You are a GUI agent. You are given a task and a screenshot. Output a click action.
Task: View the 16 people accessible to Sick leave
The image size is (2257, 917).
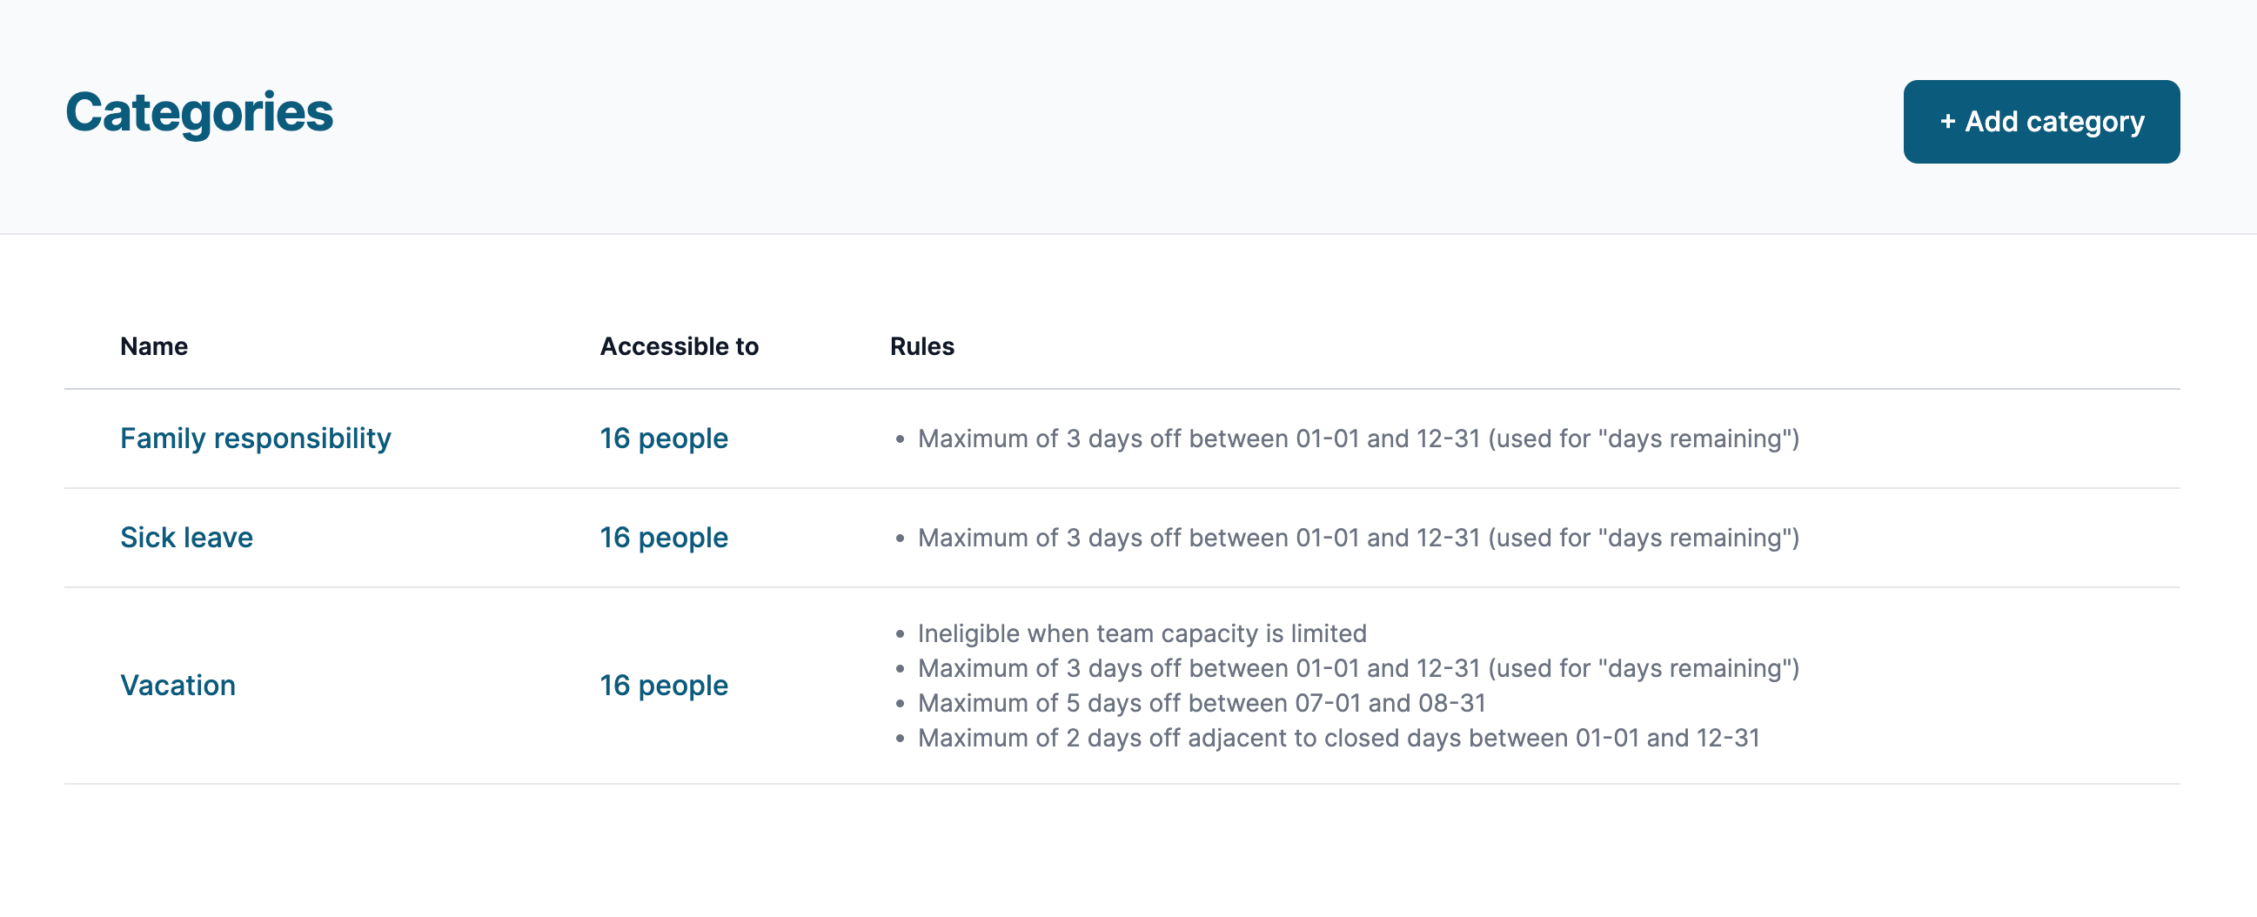pos(663,537)
